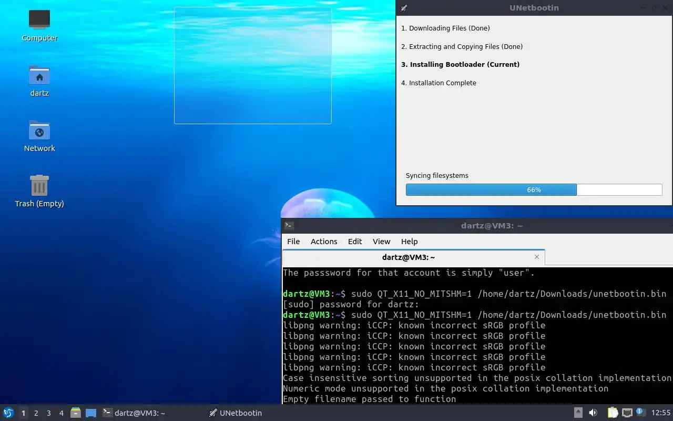Viewport: 673px width, 421px height.
Task: Open the volume speaker tray icon
Action: (593, 413)
